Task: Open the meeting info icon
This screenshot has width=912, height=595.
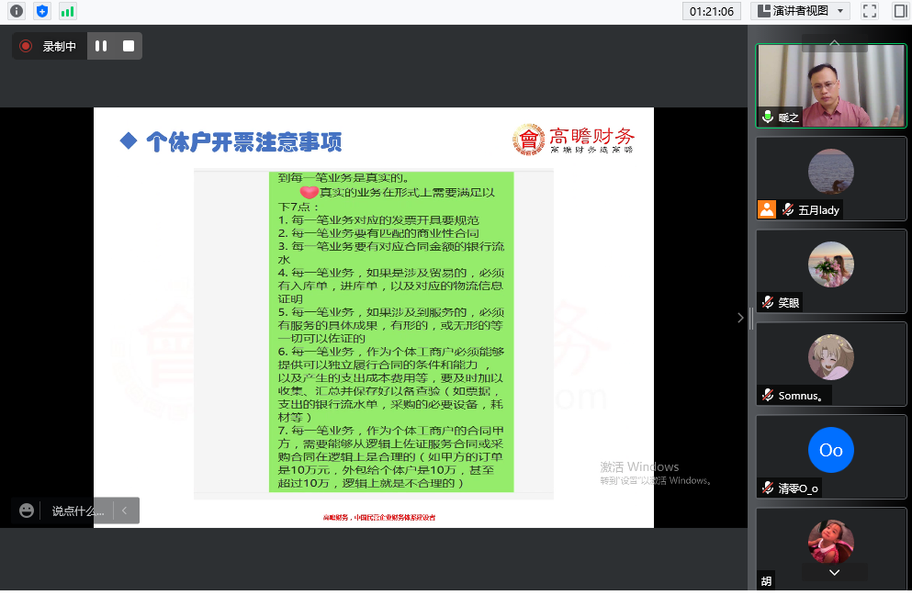Action: [x=16, y=11]
